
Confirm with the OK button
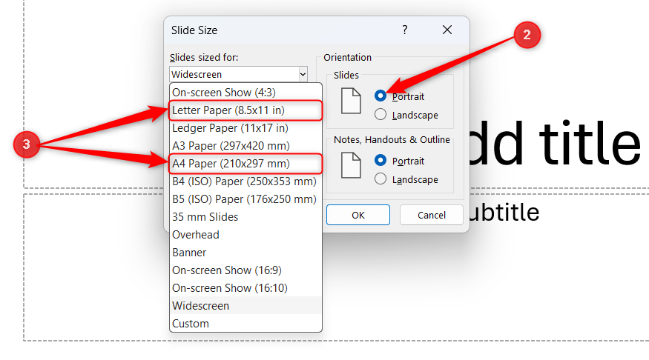[x=358, y=215]
